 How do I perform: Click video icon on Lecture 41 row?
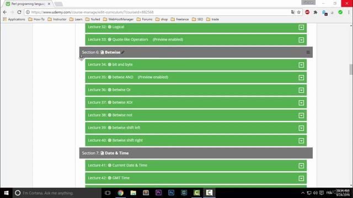pyautogui.click(x=110, y=165)
